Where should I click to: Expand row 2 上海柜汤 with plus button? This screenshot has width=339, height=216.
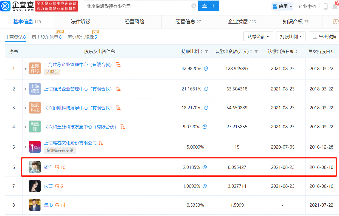[26, 89]
